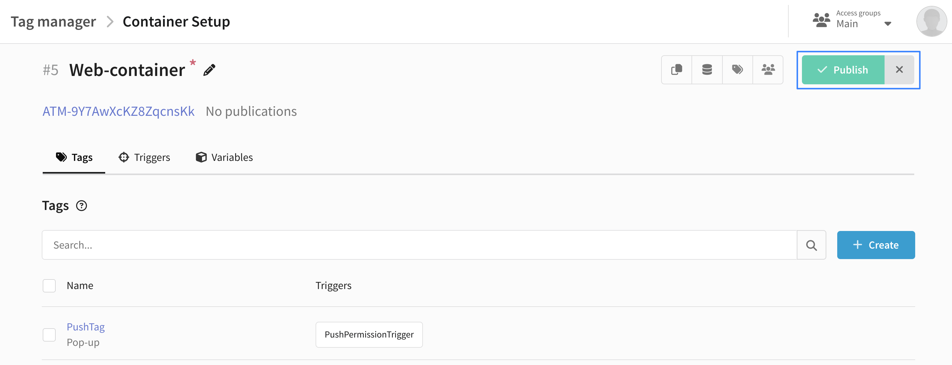Open the database stack icon
The width and height of the screenshot is (952, 365).
(707, 70)
